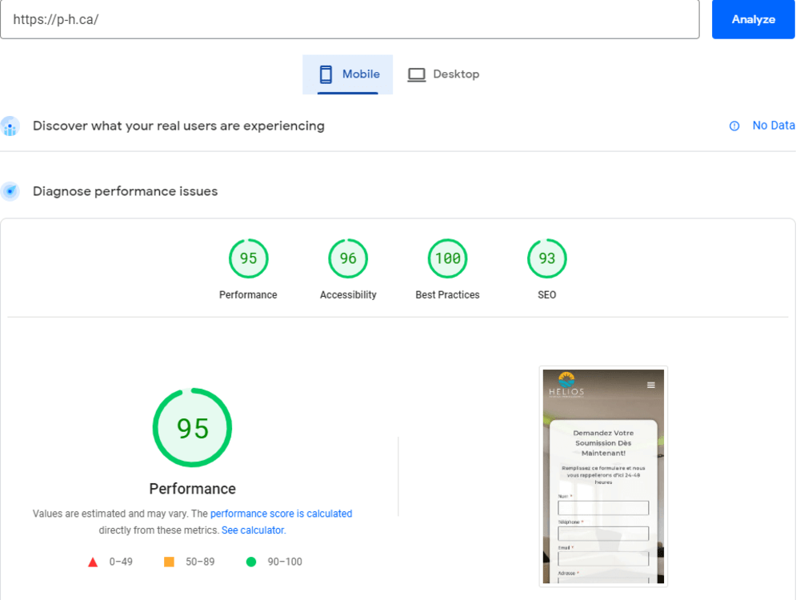Click the red triangle 0–49 legend icon
Viewport: 800px width, 600px height.
point(93,562)
